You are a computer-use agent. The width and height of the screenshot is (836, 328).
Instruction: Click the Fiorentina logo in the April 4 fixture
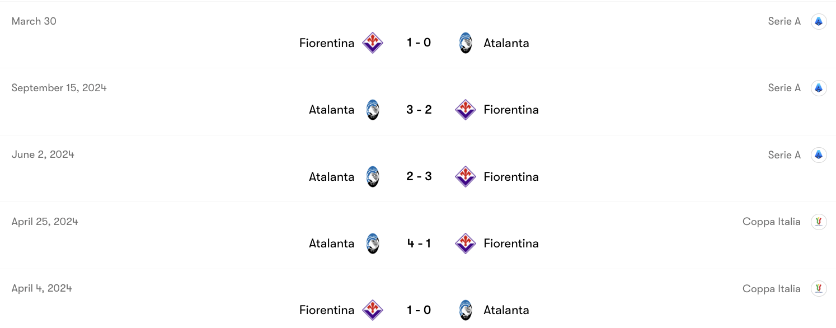point(372,310)
